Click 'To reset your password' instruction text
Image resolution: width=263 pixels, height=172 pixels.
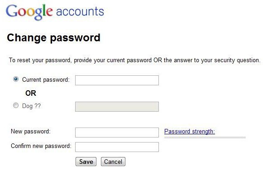[40, 60]
